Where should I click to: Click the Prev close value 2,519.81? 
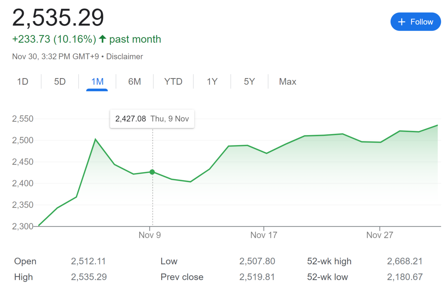257,277
